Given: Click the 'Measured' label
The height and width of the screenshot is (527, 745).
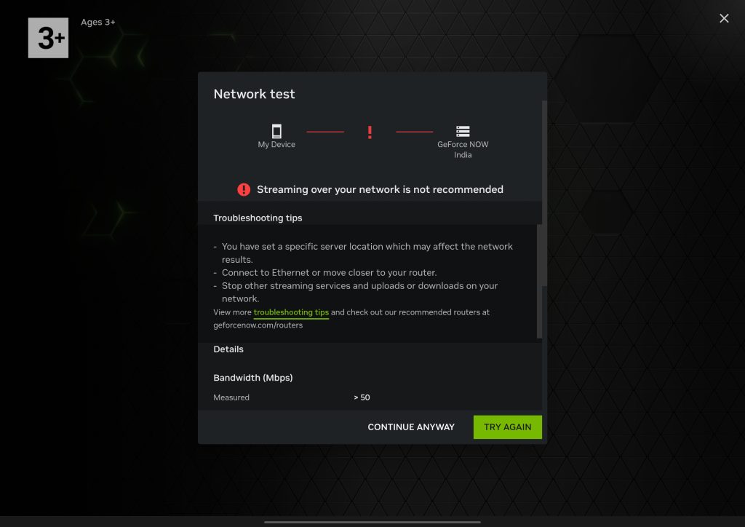Looking at the screenshot, I should [x=231, y=397].
